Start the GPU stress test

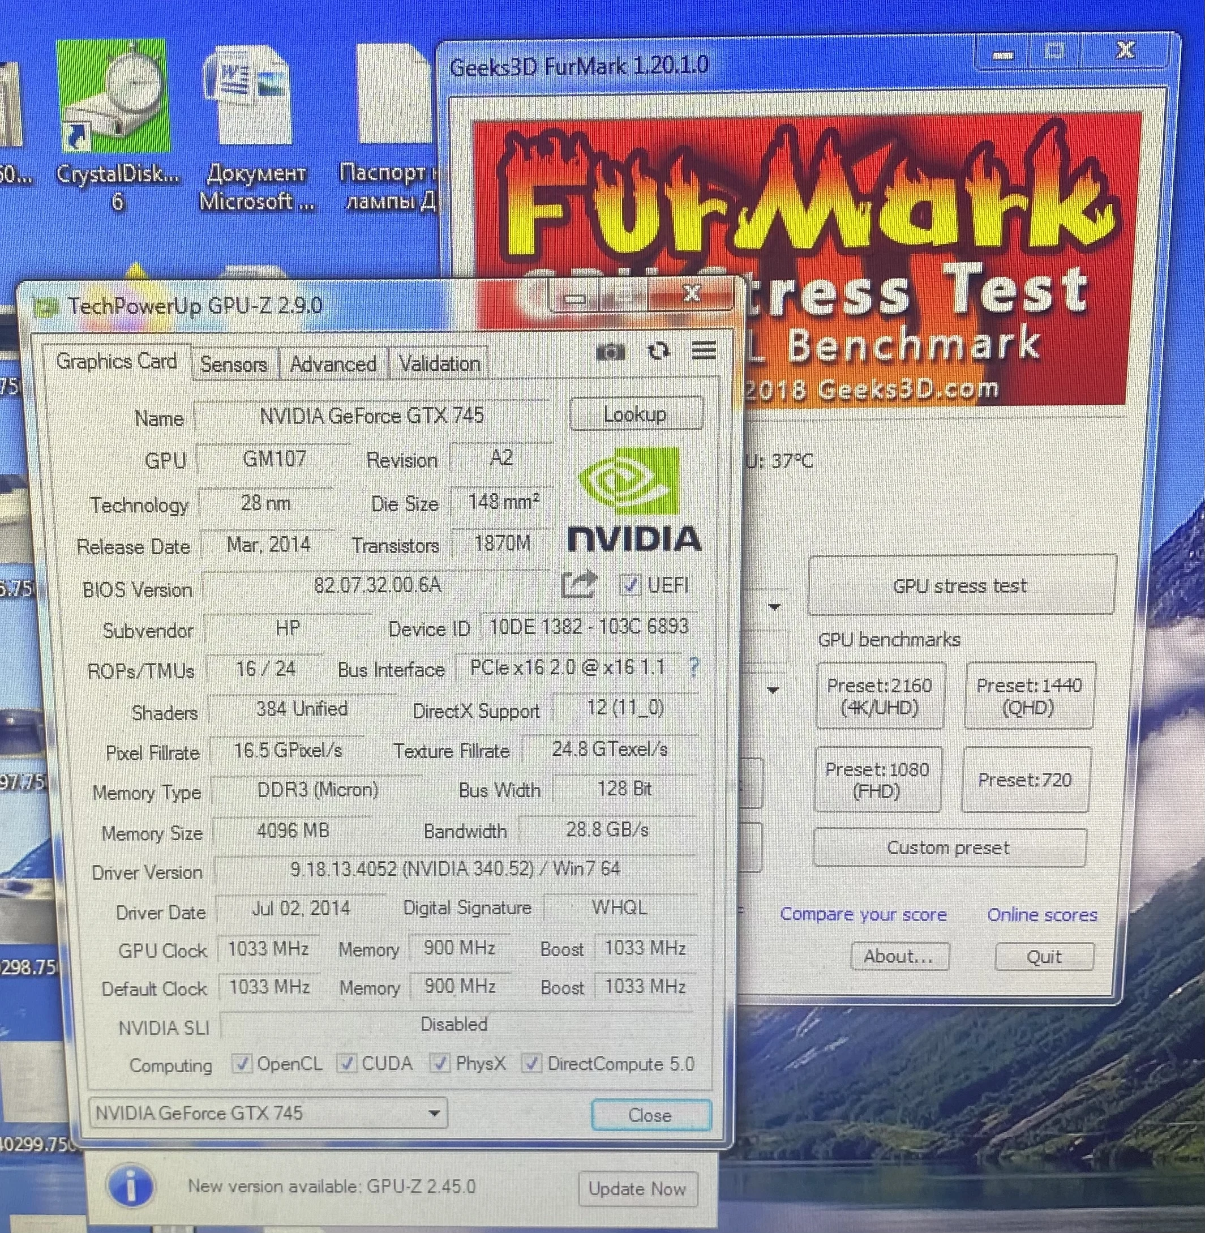pyautogui.click(x=959, y=586)
